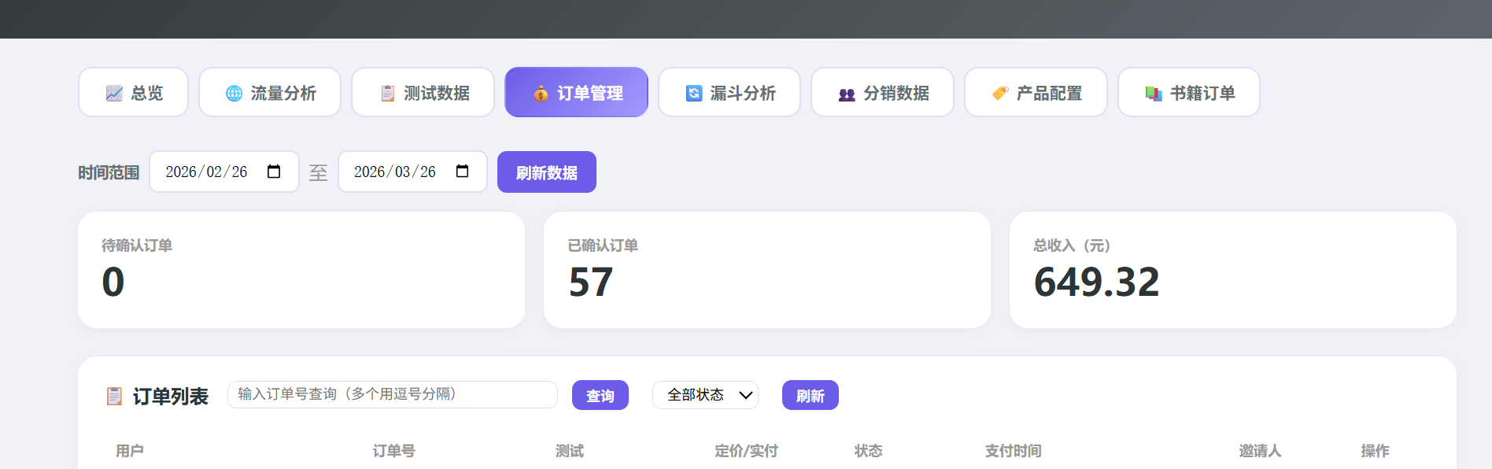The image size is (1492, 469).
Task: Open the 分销数据 tab
Action: pyautogui.click(x=883, y=93)
